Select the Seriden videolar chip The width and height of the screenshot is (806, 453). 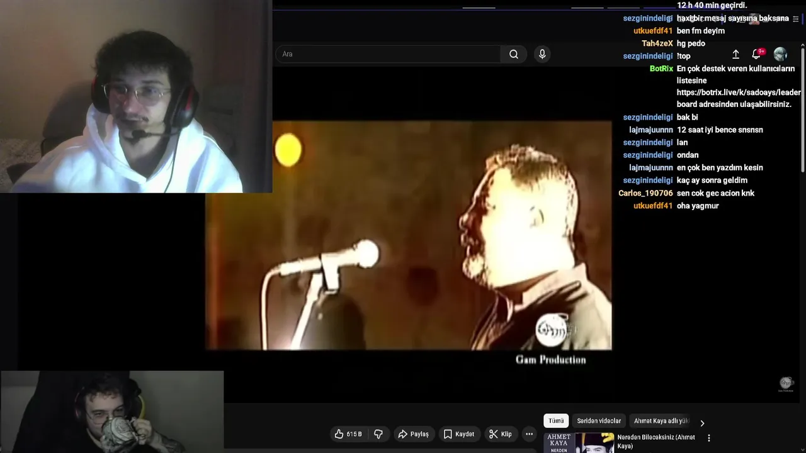[x=599, y=421]
